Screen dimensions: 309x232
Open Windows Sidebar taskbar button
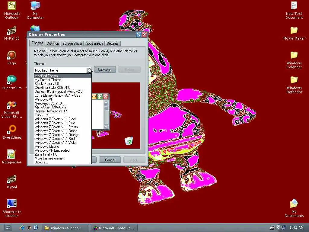click(x=65, y=228)
